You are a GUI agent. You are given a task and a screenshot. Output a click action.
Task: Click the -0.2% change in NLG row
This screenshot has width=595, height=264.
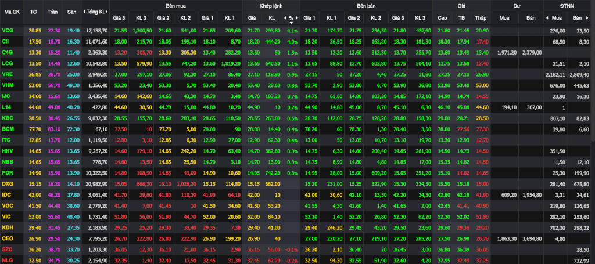click(x=292, y=261)
